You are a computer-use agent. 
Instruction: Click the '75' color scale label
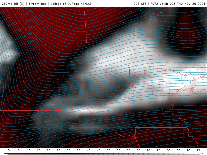tap(158, 150)
